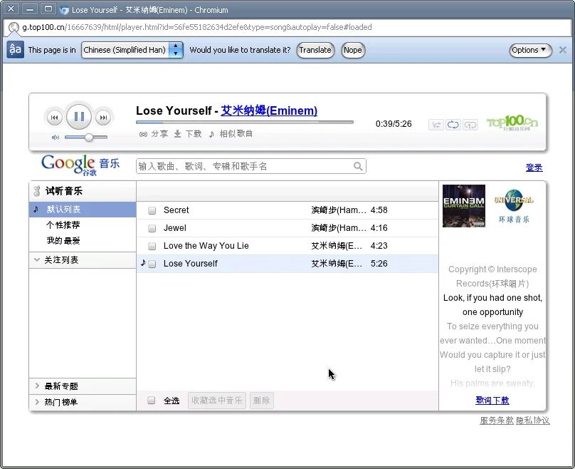Dismiss the translation bar

click(562, 50)
